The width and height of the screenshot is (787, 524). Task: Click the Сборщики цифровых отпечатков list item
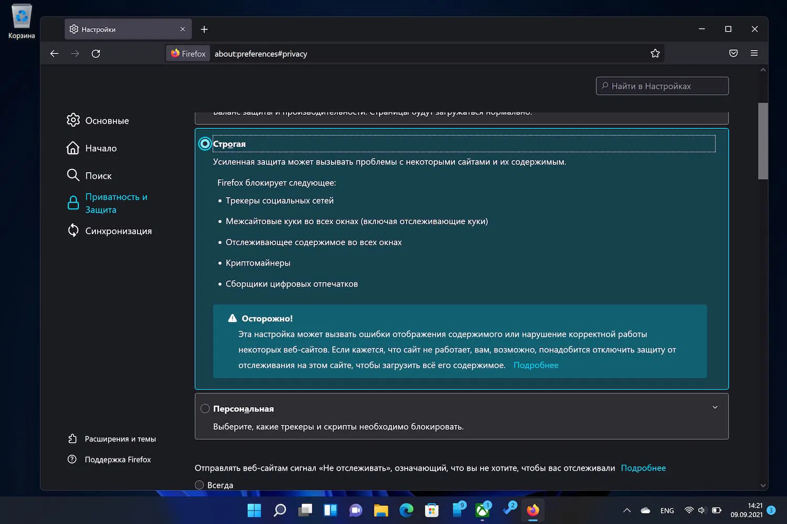coord(292,284)
